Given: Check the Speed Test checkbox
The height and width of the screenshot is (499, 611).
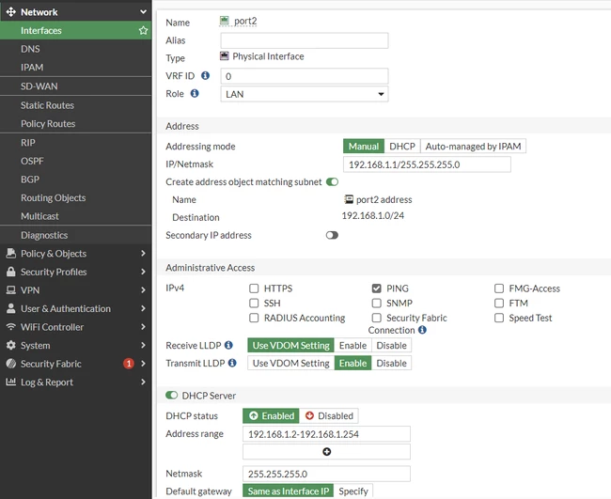Looking at the screenshot, I should tap(499, 318).
